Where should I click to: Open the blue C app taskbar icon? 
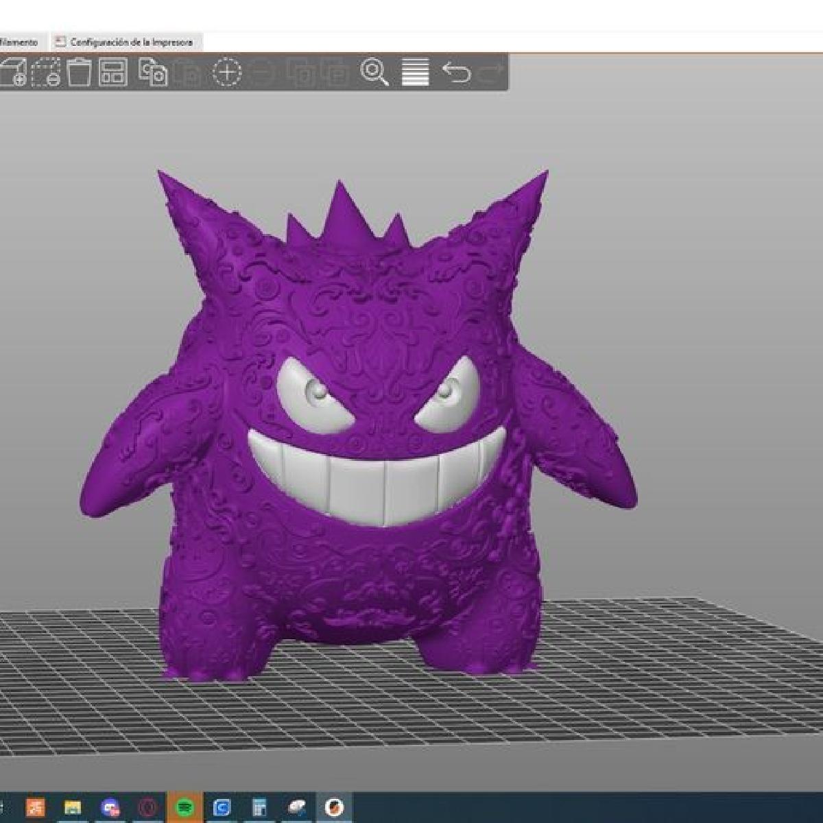click(x=222, y=807)
